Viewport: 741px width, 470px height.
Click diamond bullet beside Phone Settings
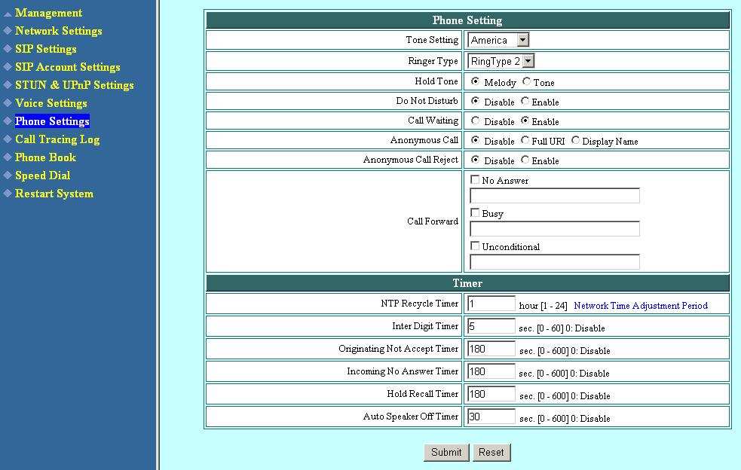8,121
